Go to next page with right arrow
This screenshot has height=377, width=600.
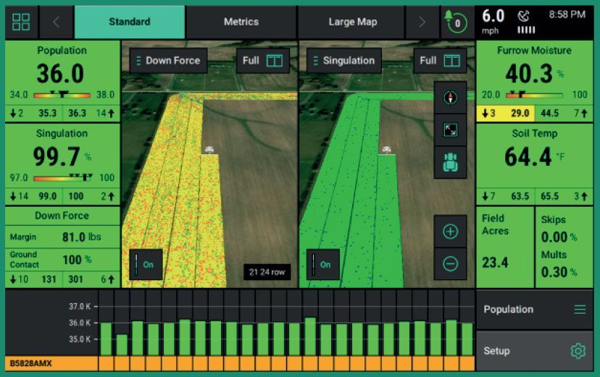click(x=422, y=22)
